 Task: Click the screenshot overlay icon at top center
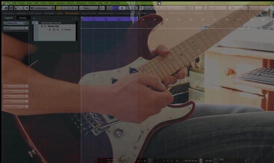pos(159,3)
